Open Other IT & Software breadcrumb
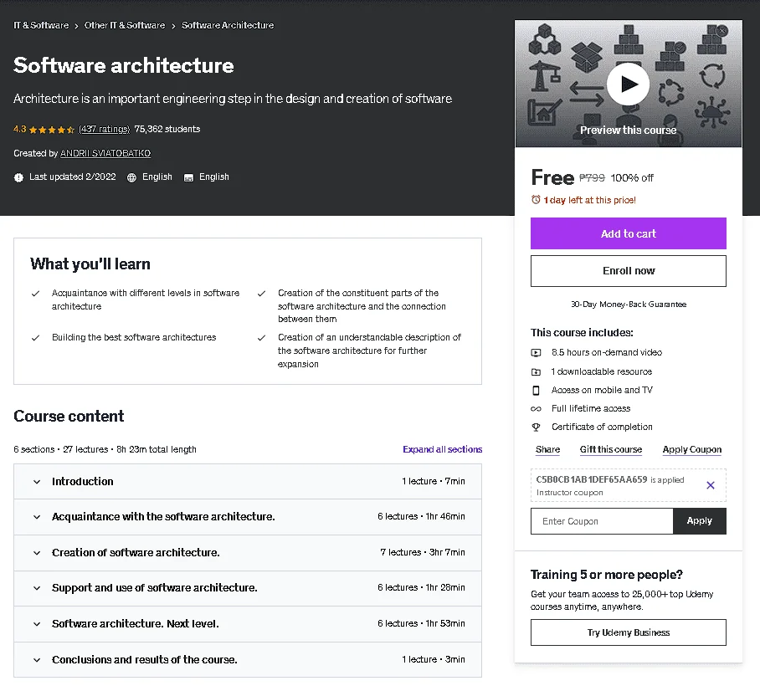760x691 pixels. click(x=125, y=25)
